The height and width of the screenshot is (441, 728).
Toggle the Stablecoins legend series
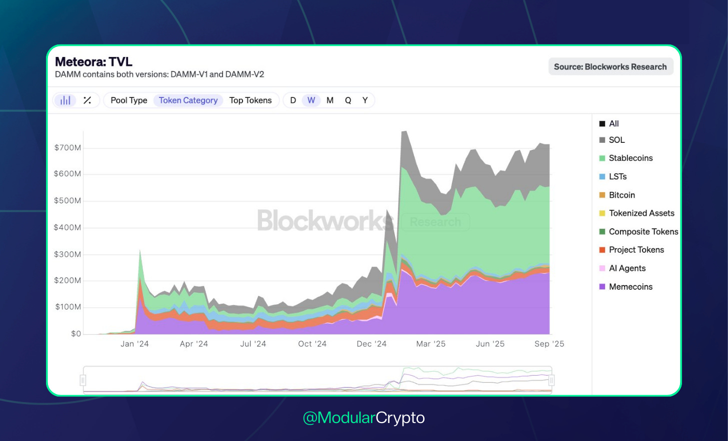coord(626,158)
